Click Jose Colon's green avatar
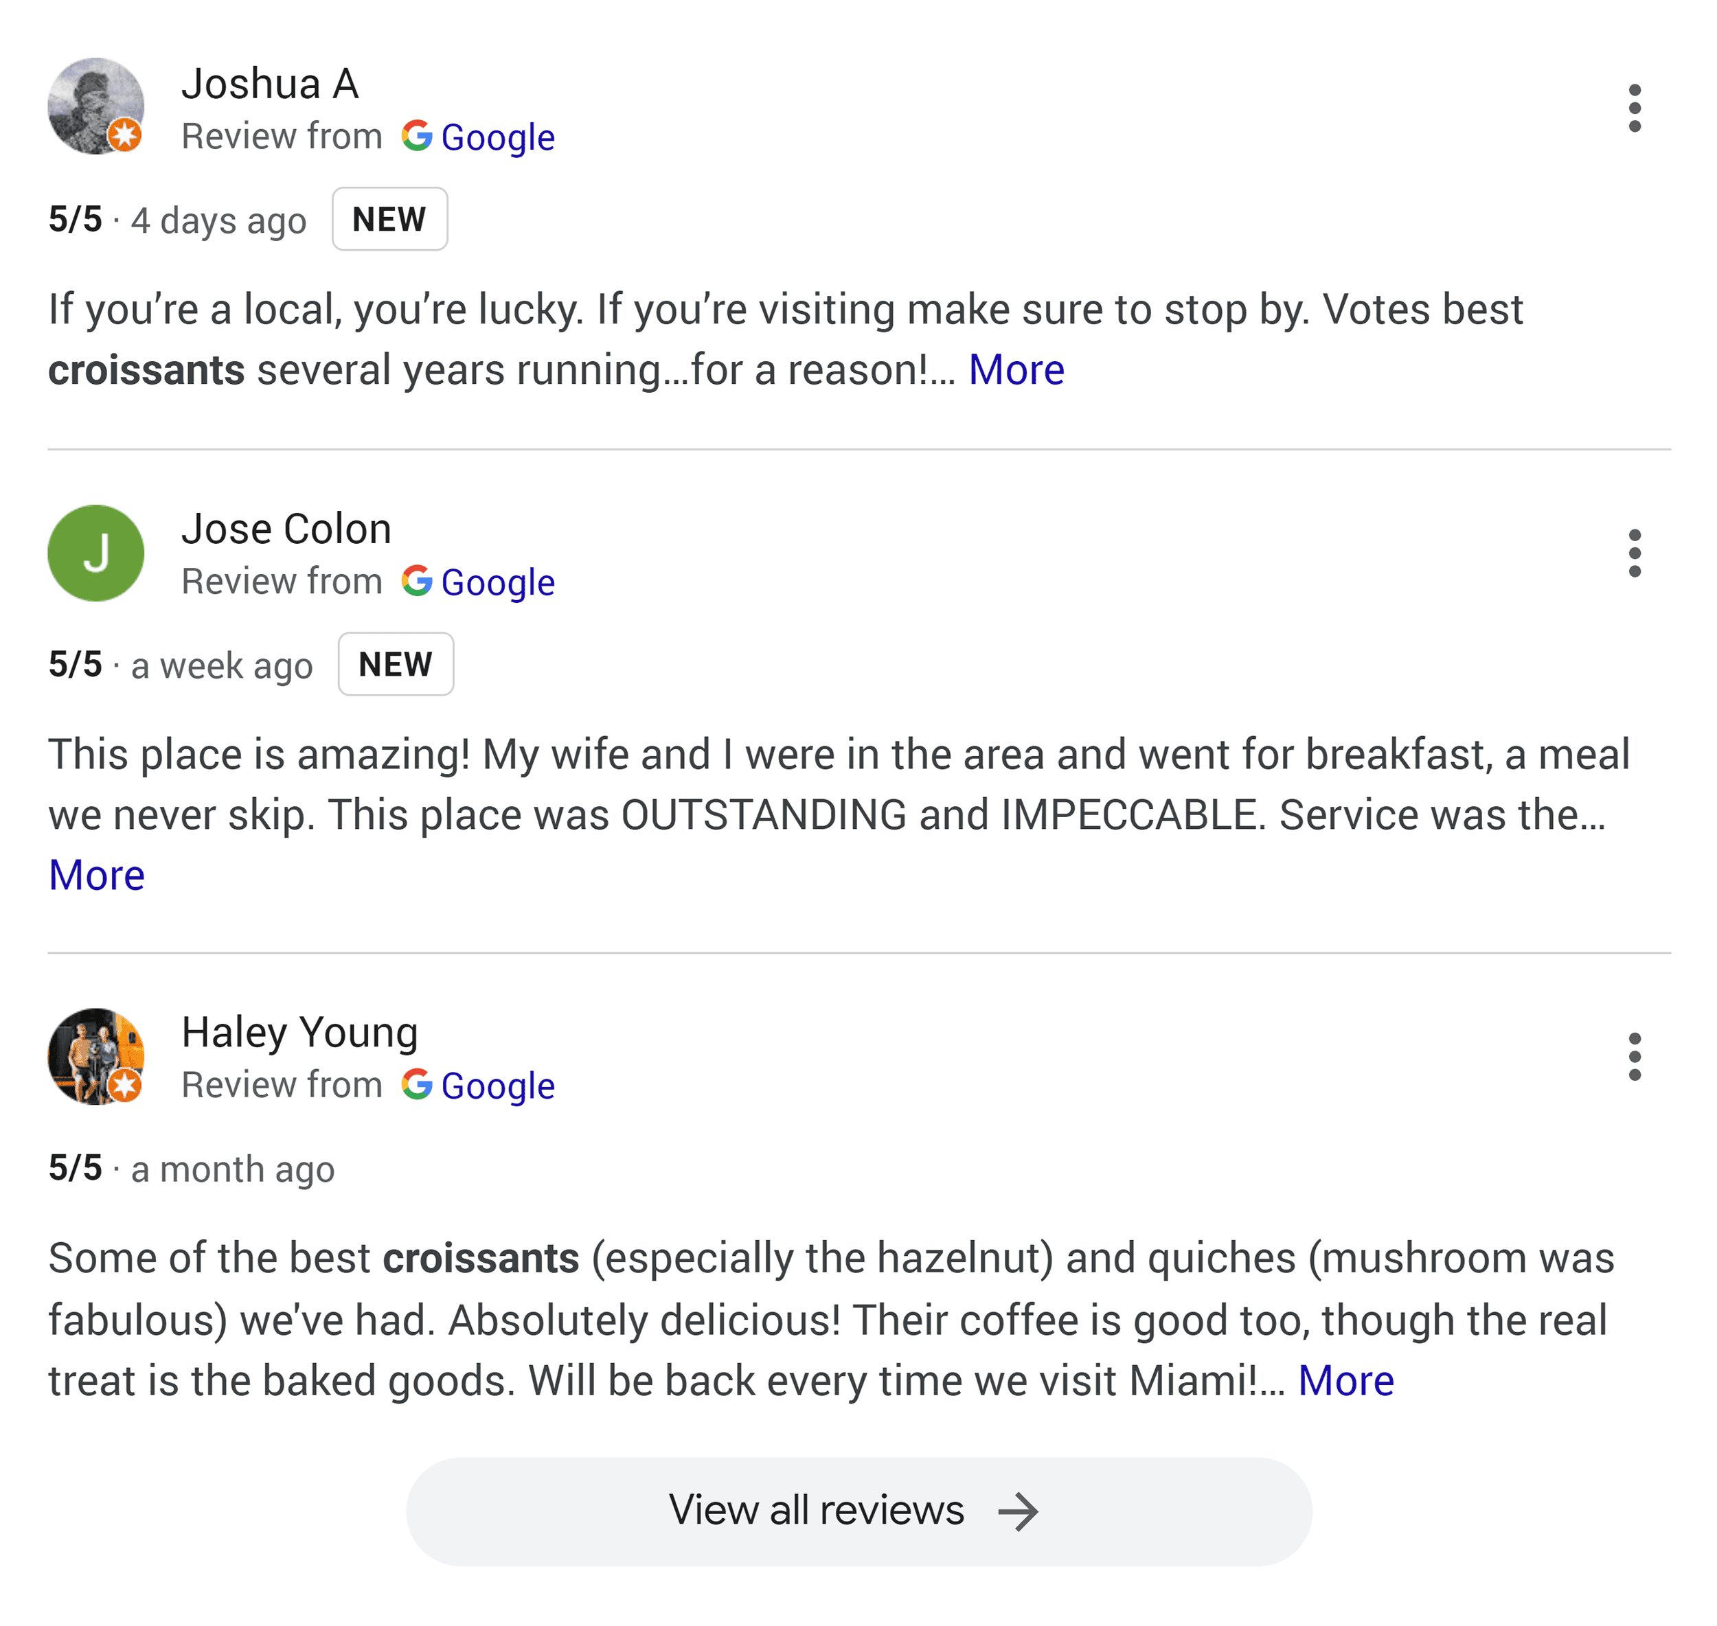Viewport: 1717px width, 1626px height. point(96,553)
